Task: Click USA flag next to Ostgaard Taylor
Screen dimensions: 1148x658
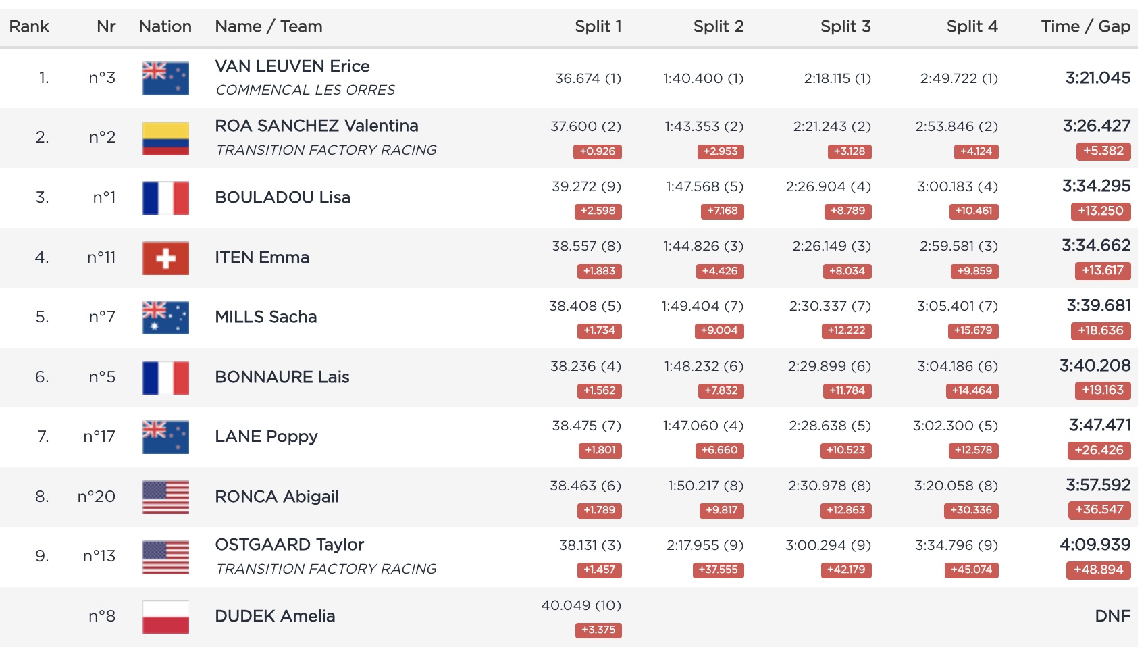Action: tap(165, 557)
